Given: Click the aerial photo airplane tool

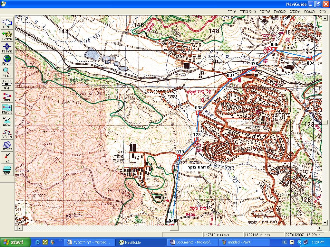Looking at the screenshot, I should click(x=7, y=120).
